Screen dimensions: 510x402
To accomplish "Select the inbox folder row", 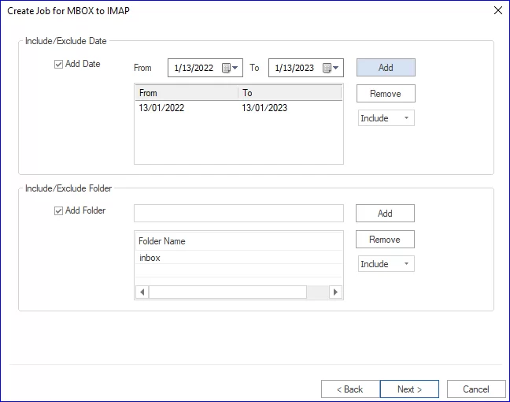I will coord(238,258).
